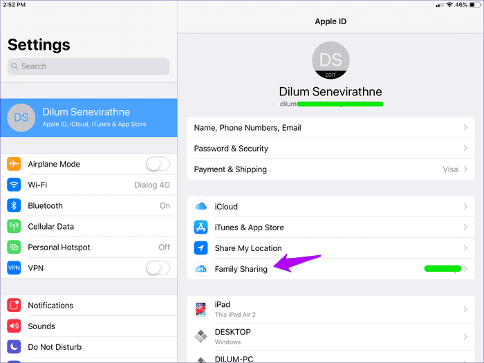Screen dimensions: 484x363
Task: Select Notifications in the settings sidebar
Action: (x=50, y=305)
